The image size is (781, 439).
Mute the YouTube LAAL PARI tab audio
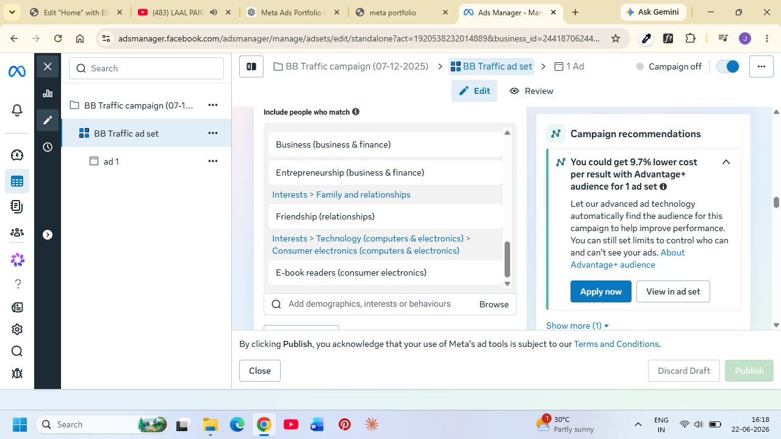tap(214, 12)
